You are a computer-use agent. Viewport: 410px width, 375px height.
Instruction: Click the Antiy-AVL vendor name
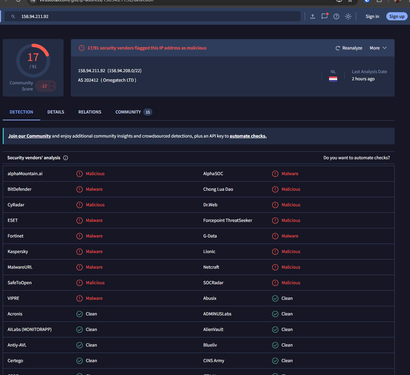pyautogui.click(x=17, y=345)
